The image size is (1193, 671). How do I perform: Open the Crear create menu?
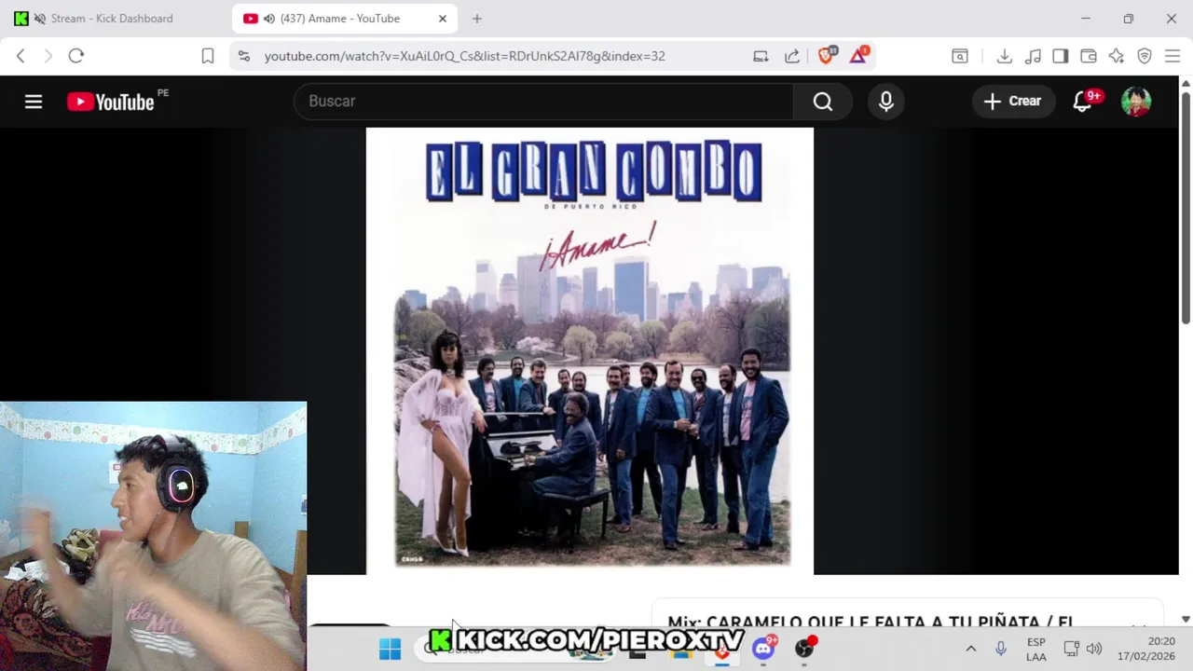[x=1013, y=101]
